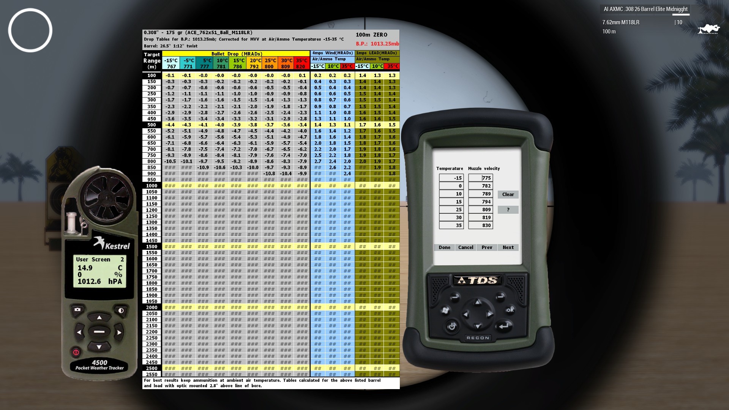Go to Next page in ATragMX
This screenshot has height=410, width=729.
pyautogui.click(x=508, y=248)
